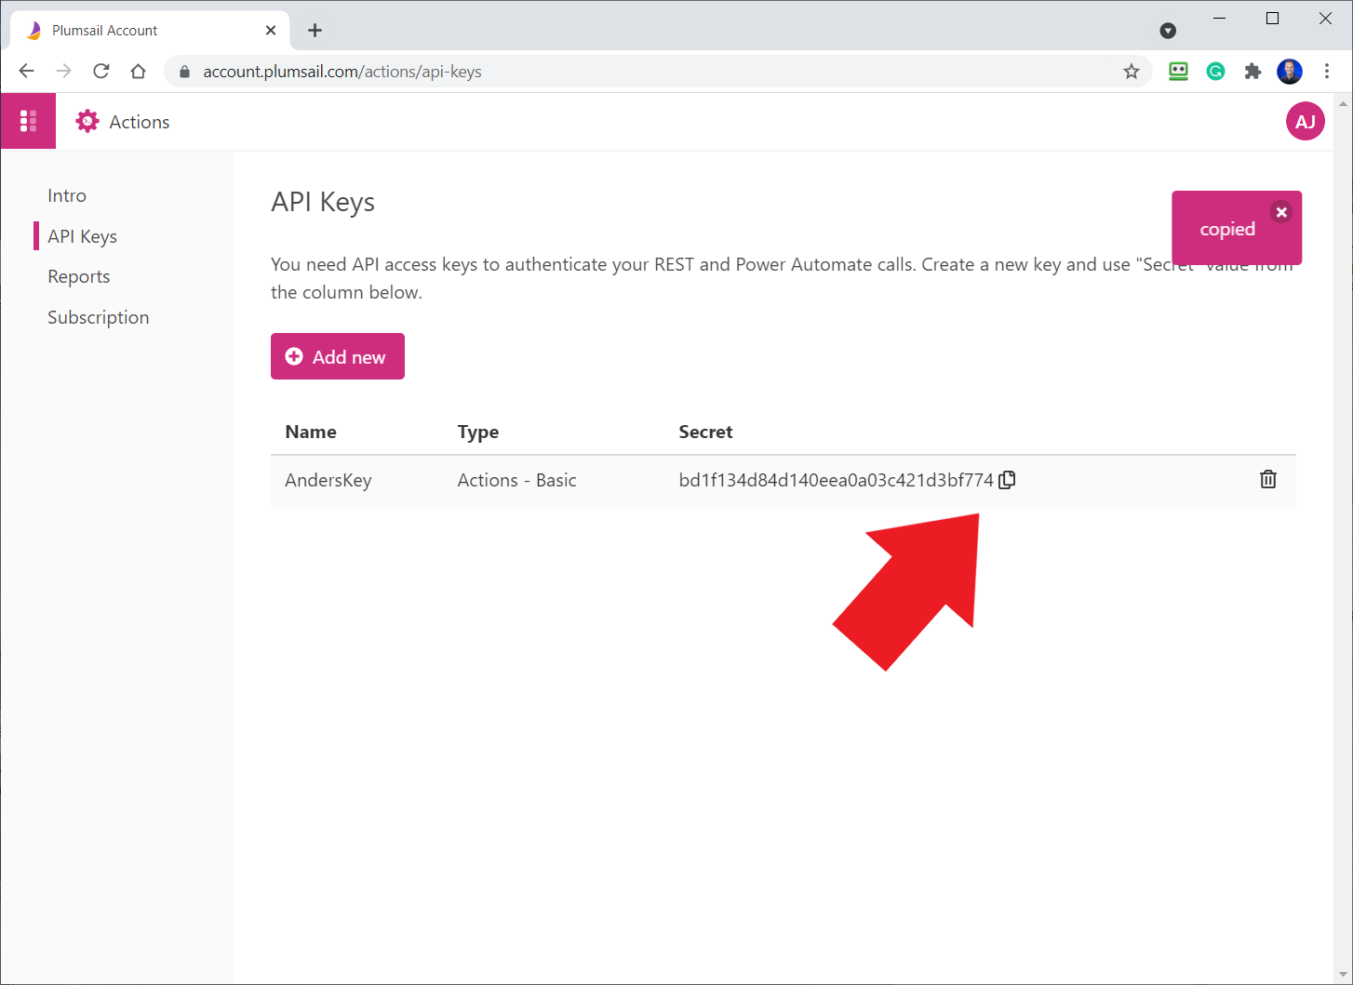Bookmark the page with the star icon
The height and width of the screenshot is (985, 1353).
pos(1132,71)
